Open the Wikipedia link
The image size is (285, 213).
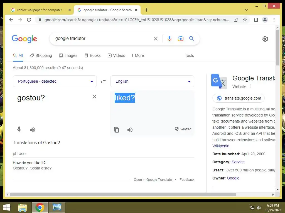click(221, 146)
